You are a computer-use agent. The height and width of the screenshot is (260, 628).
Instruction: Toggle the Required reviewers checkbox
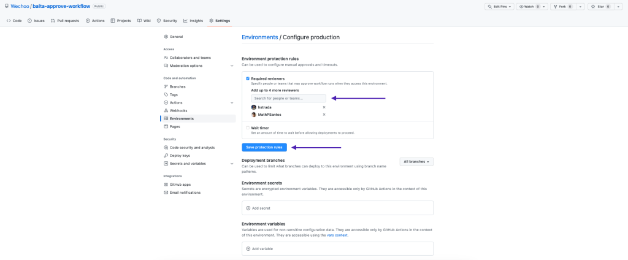tap(248, 78)
